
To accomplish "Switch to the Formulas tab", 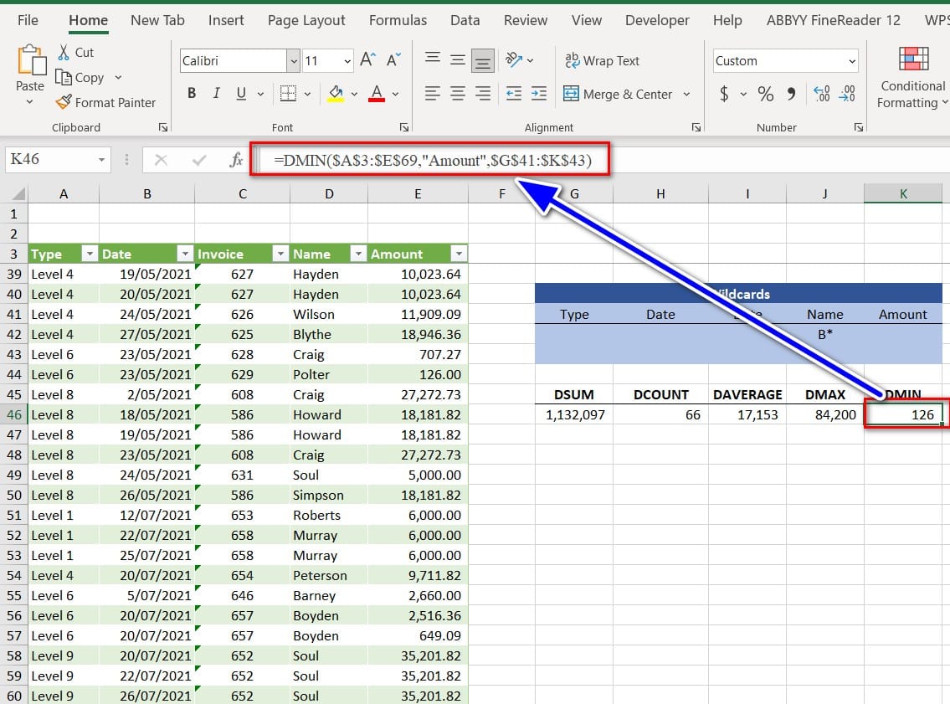I will point(398,20).
